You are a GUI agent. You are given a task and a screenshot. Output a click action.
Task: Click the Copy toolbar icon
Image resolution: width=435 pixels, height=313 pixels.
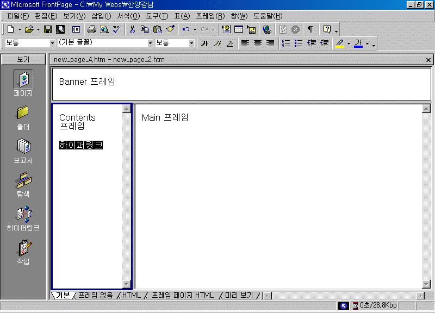point(145,29)
